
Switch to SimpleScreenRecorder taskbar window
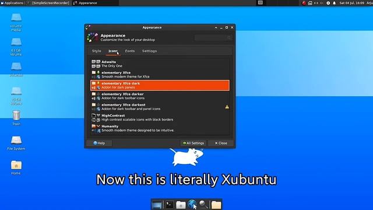tap(48, 3)
